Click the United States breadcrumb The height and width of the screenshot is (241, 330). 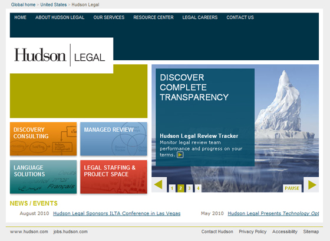(x=54, y=5)
